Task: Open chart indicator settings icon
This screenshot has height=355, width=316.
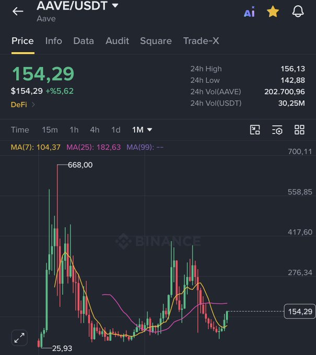Action: (x=277, y=129)
